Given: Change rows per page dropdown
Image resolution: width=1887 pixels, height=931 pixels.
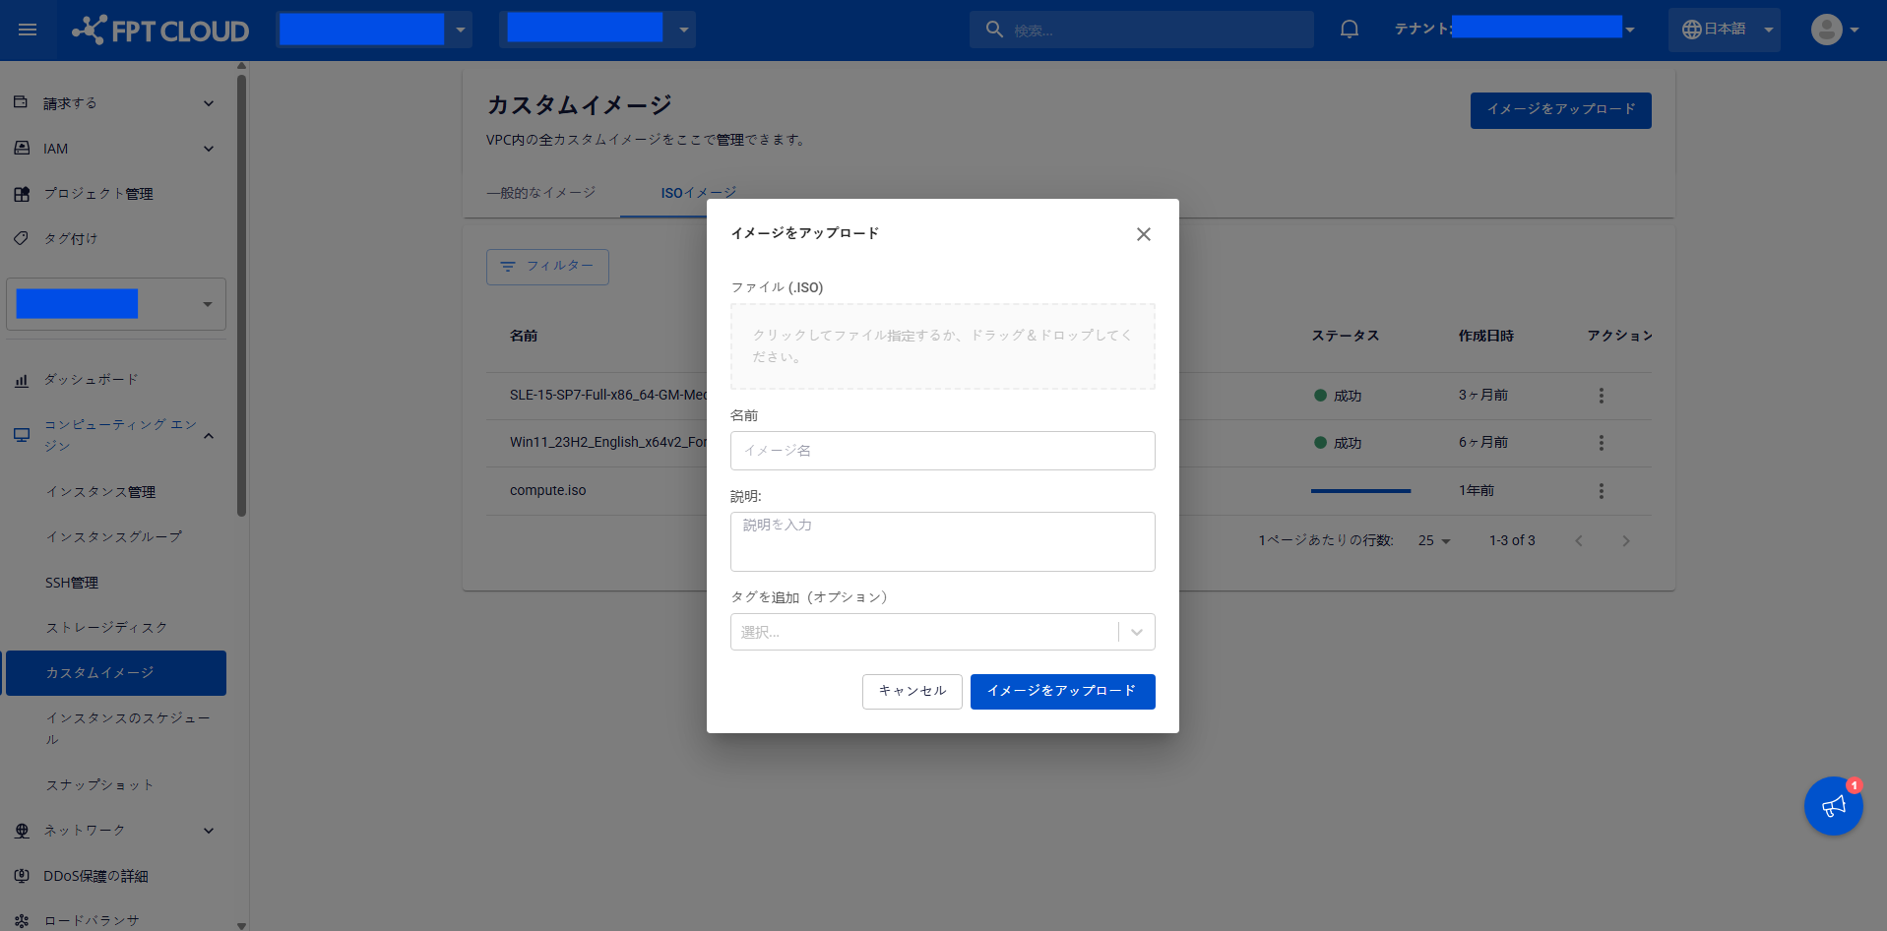Looking at the screenshot, I should (x=1434, y=541).
